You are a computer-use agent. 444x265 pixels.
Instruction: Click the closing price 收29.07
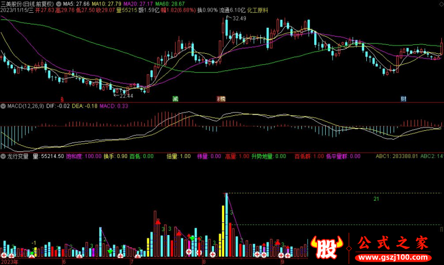click(x=105, y=10)
